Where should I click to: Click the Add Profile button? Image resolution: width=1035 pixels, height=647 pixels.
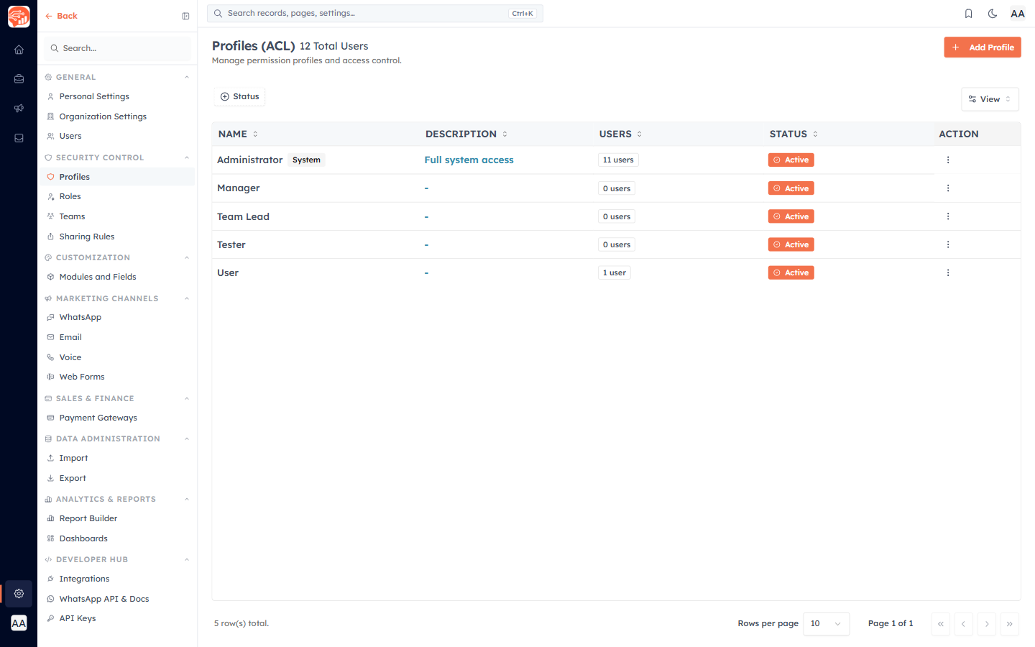point(982,47)
